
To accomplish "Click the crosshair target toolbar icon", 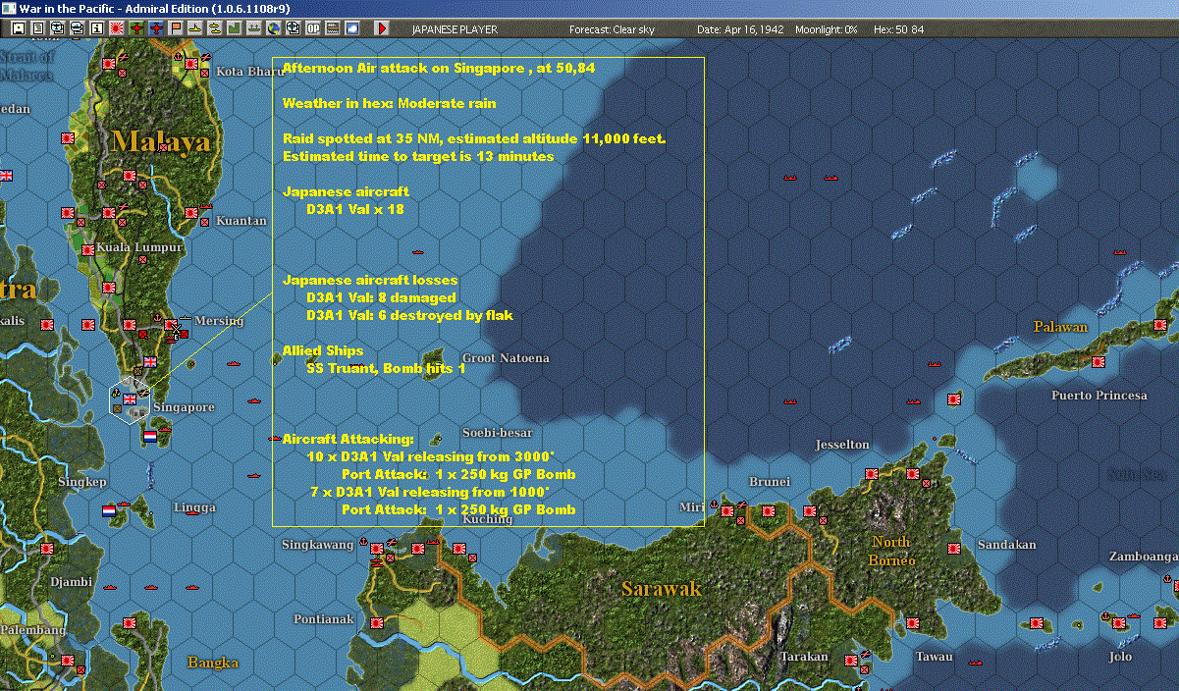I will click(294, 28).
